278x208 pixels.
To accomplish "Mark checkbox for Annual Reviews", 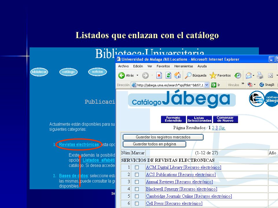I will tap(137, 182).
